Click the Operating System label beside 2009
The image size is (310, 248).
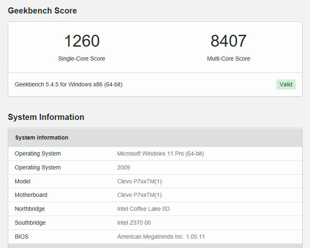pos(38,167)
